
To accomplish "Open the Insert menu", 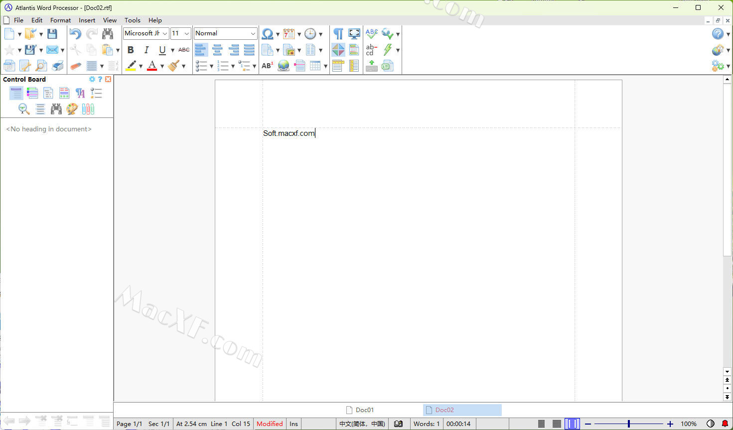I will point(87,20).
